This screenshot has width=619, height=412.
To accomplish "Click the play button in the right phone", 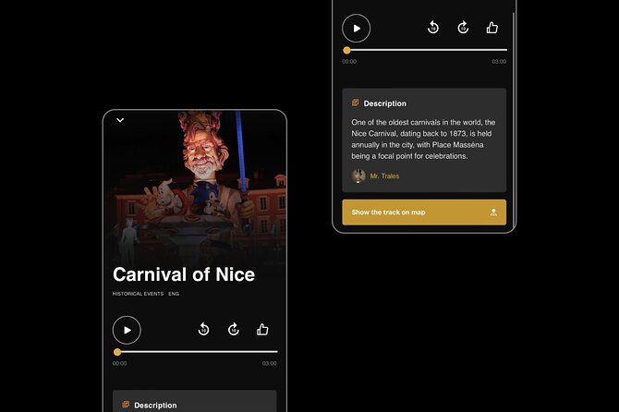I will pos(356,28).
